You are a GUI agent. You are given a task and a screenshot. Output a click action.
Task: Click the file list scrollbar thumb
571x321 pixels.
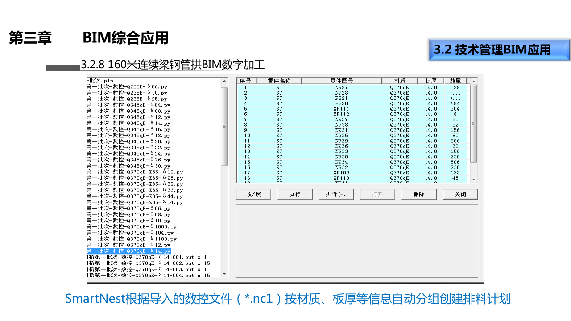tap(224, 126)
